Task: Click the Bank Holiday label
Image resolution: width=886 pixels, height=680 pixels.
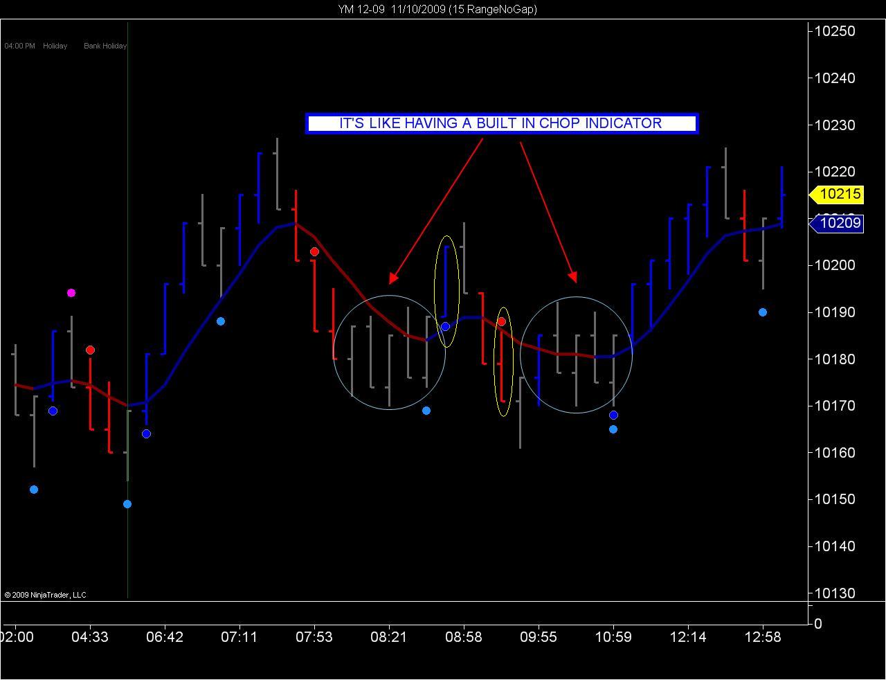Action: 105,46
